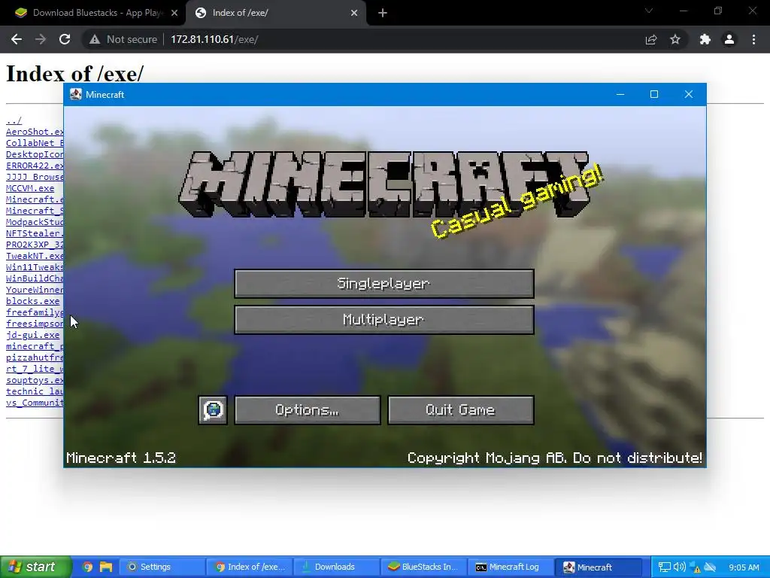Click Quit Game button
The height and width of the screenshot is (578, 770).
click(x=461, y=410)
